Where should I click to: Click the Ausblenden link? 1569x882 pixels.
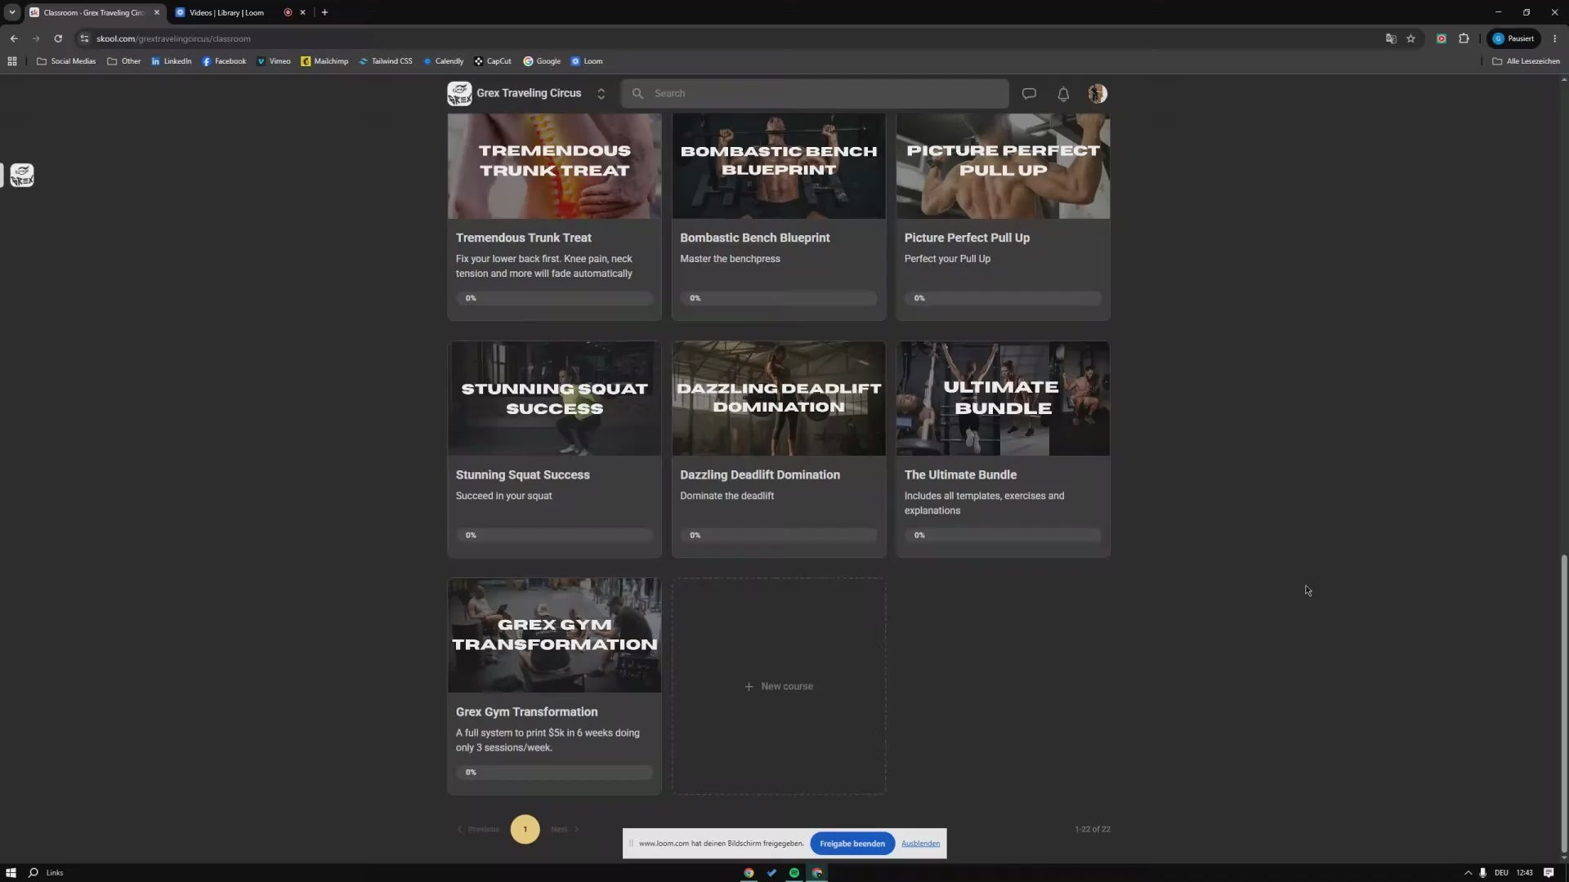920,844
